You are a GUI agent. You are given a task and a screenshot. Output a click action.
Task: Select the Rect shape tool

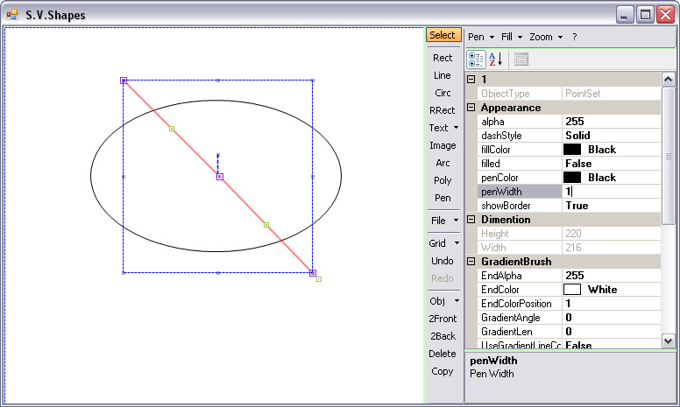[443, 58]
